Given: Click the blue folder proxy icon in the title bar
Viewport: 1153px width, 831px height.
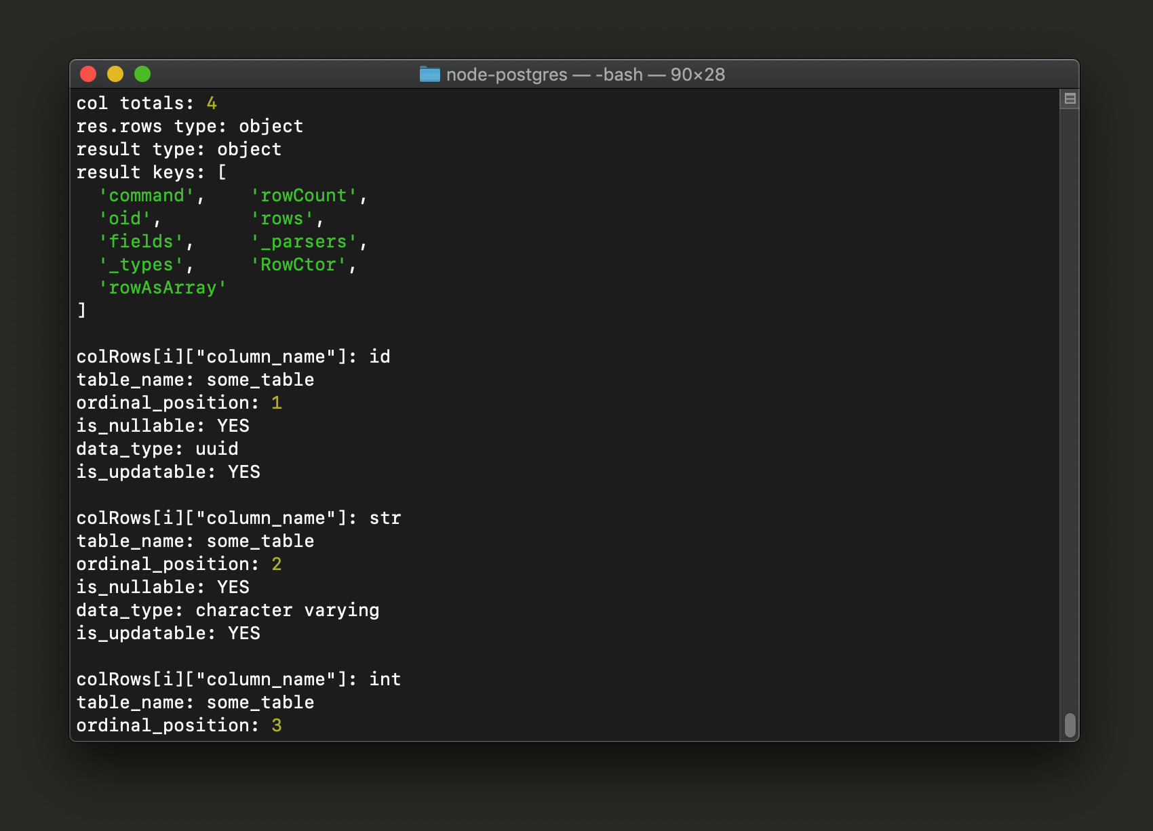Looking at the screenshot, I should point(430,75).
